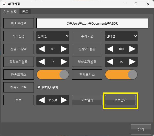
Task: Decrease 찬송가 강약 value with left arrow
Action: pyautogui.click(x=42, y=49)
